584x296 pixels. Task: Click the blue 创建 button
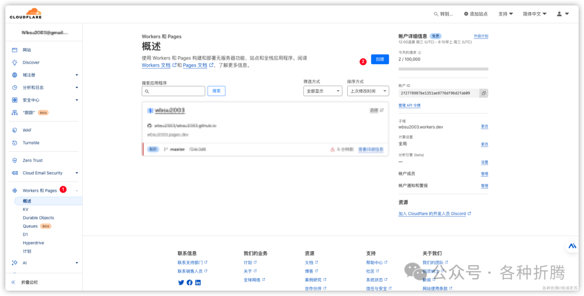coord(380,59)
